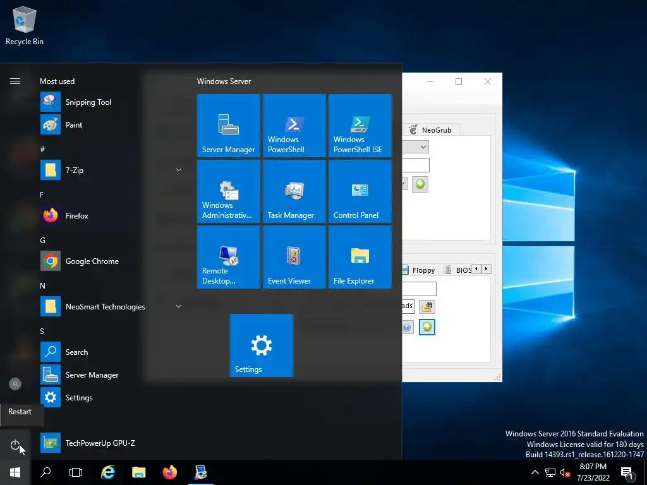Image resolution: width=647 pixels, height=485 pixels.
Task: Expand the NeoSmart Technologies chevron
Action: 179,306
